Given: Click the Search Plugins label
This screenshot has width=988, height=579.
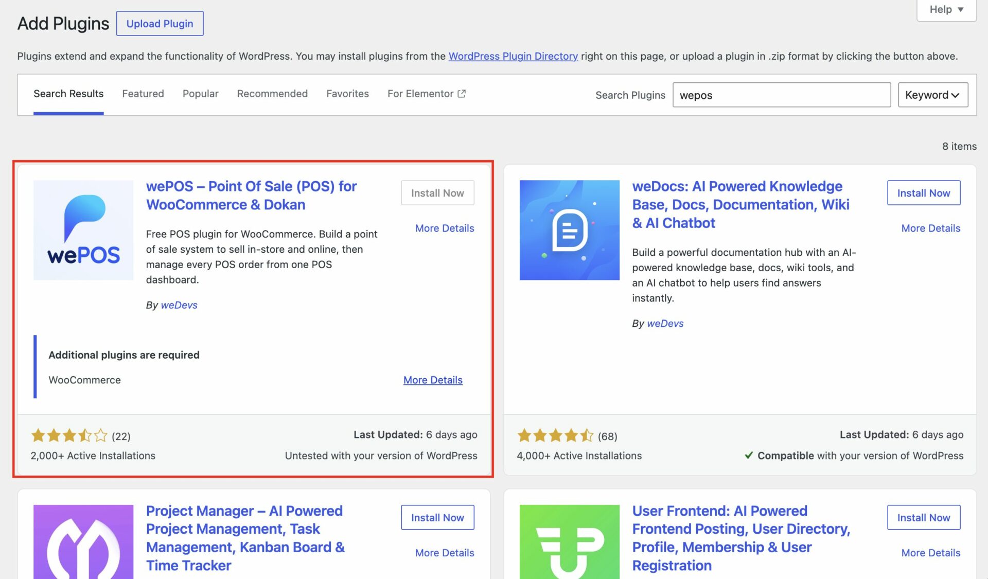Looking at the screenshot, I should point(630,95).
